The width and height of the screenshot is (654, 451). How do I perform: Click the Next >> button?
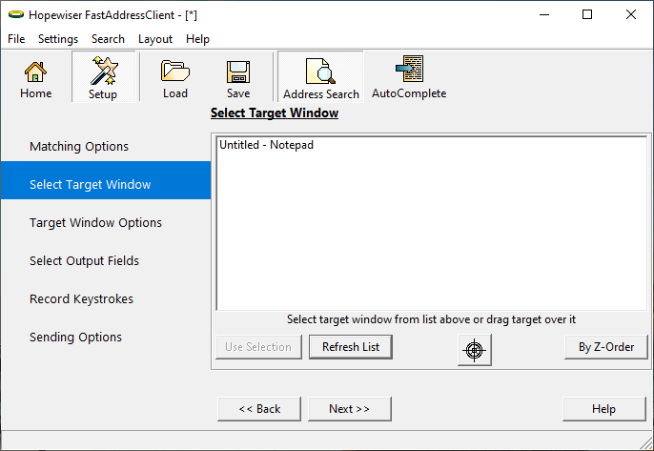(x=350, y=409)
